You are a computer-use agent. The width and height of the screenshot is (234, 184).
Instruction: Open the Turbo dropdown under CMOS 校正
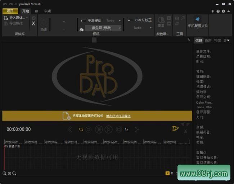[x=150, y=28]
